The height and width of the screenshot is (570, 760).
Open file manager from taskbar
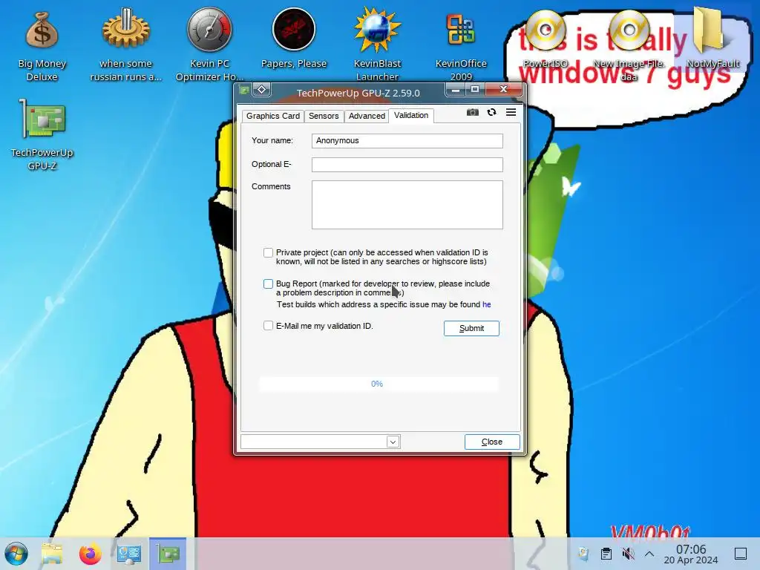(x=52, y=554)
